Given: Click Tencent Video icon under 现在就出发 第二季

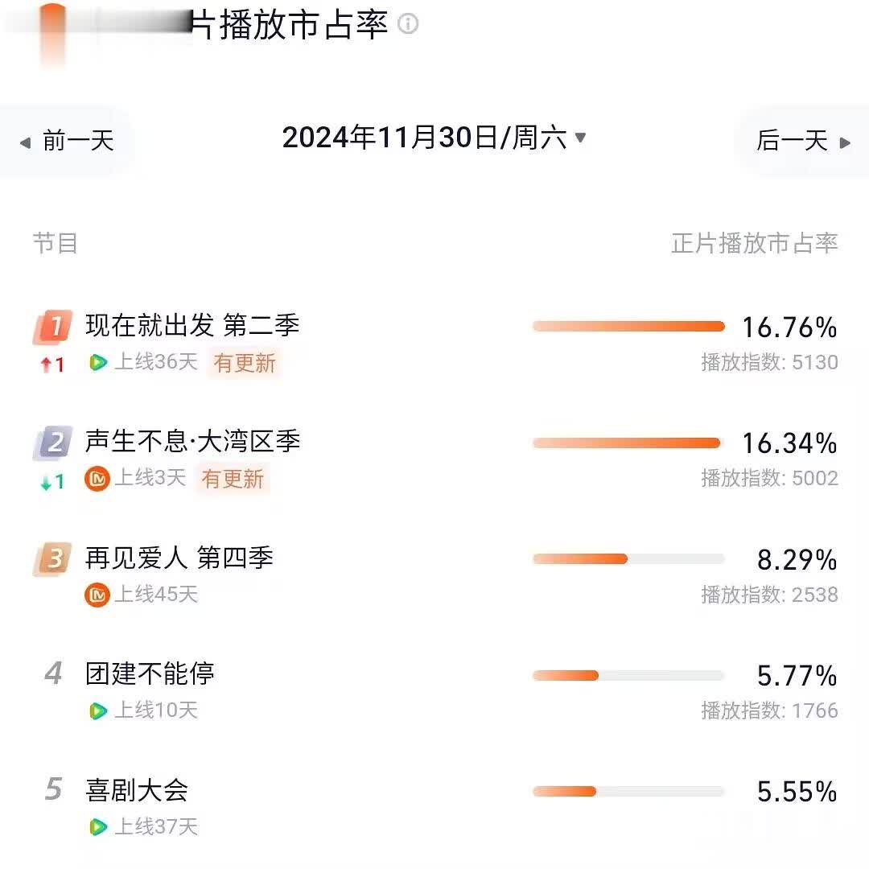Looking at the screenshot, I should pos(97,362).
